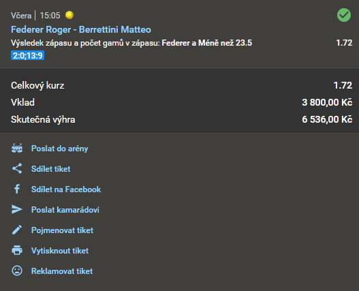Click the Facebook logo icon
This screenshot has width=359, height=291.
tap(17, 189)
